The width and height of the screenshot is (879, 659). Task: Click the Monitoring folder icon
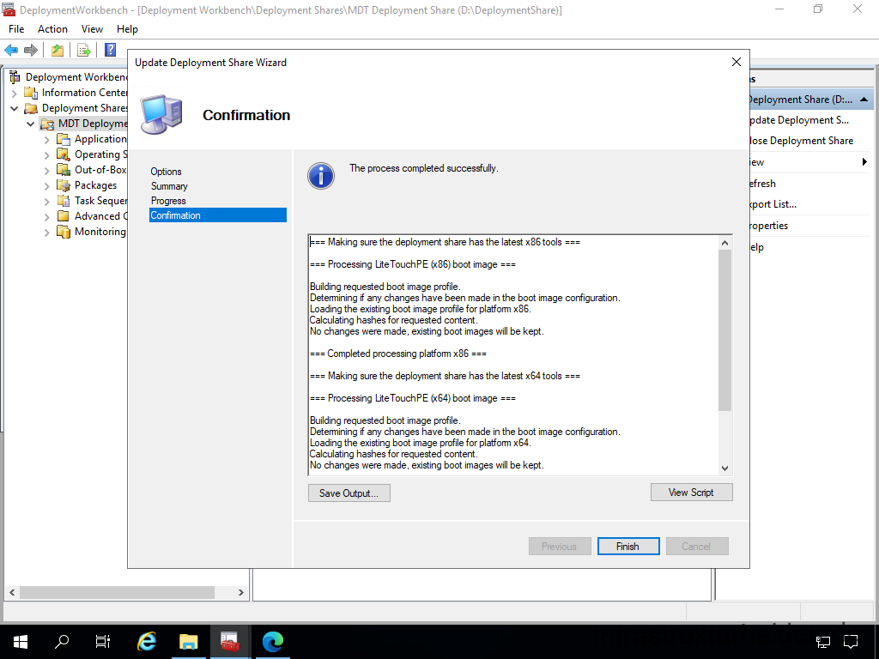64,232
